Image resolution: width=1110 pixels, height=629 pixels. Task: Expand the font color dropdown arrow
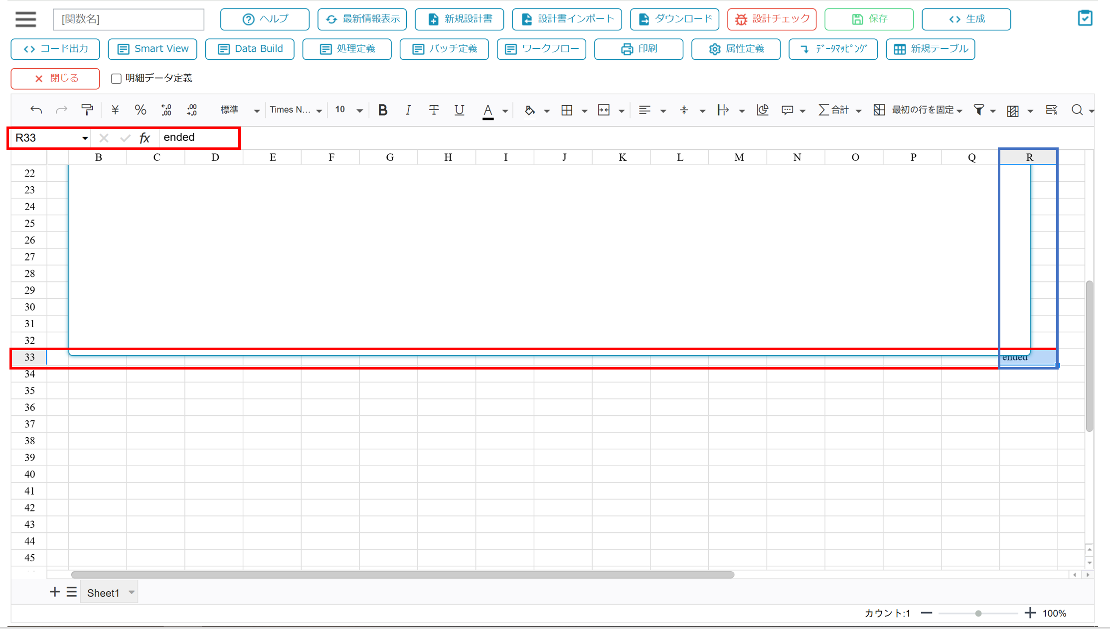coord(505,111)
